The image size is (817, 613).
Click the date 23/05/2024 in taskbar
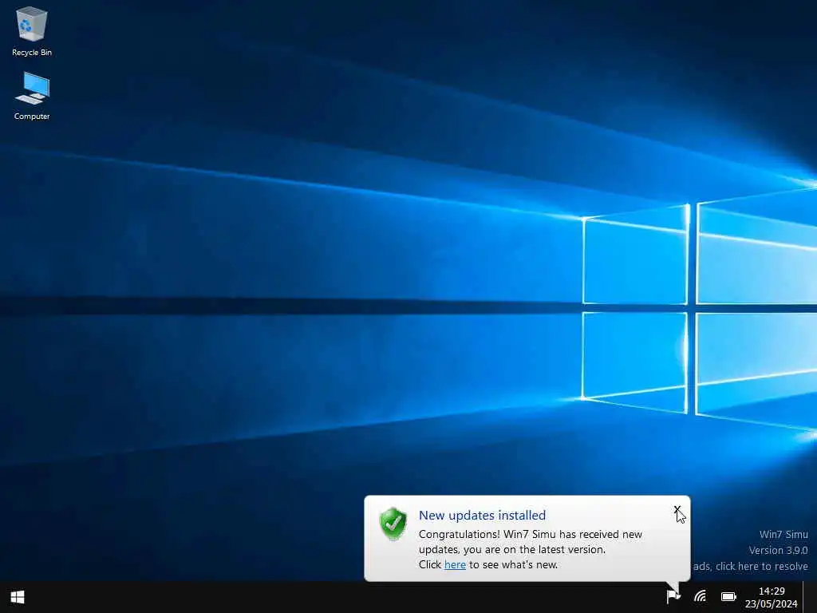[x=772, y=604]
